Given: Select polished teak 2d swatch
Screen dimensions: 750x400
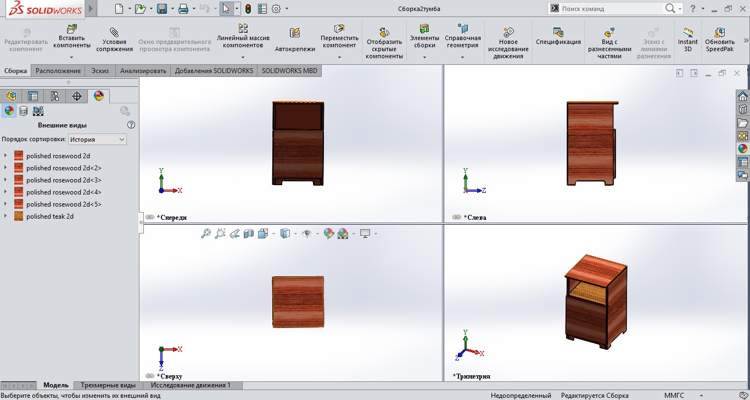Looking at the screenshot, I should coord(19,216).
